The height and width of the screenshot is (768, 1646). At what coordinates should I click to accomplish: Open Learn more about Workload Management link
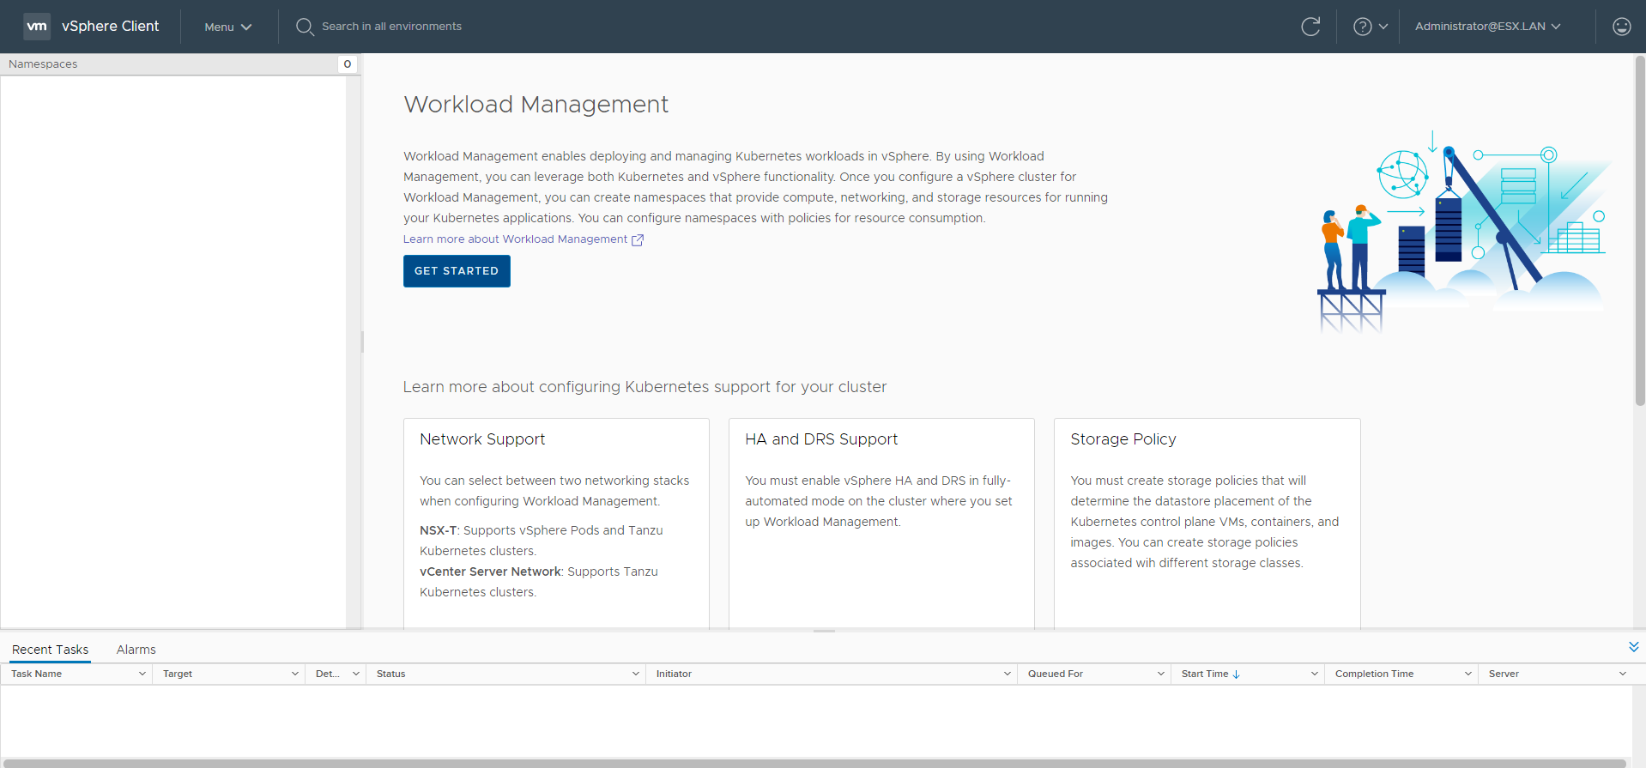(515, 239)
